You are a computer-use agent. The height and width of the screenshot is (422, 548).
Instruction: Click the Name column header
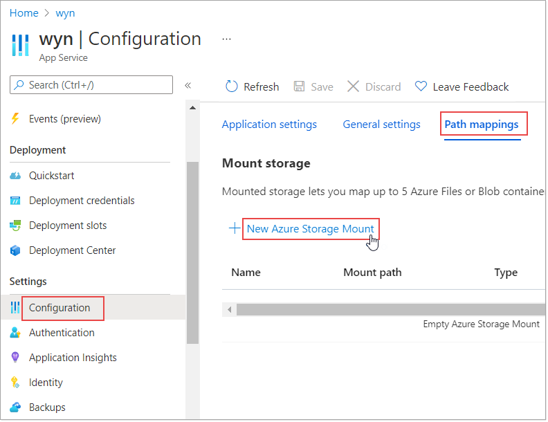pos(246,273)
